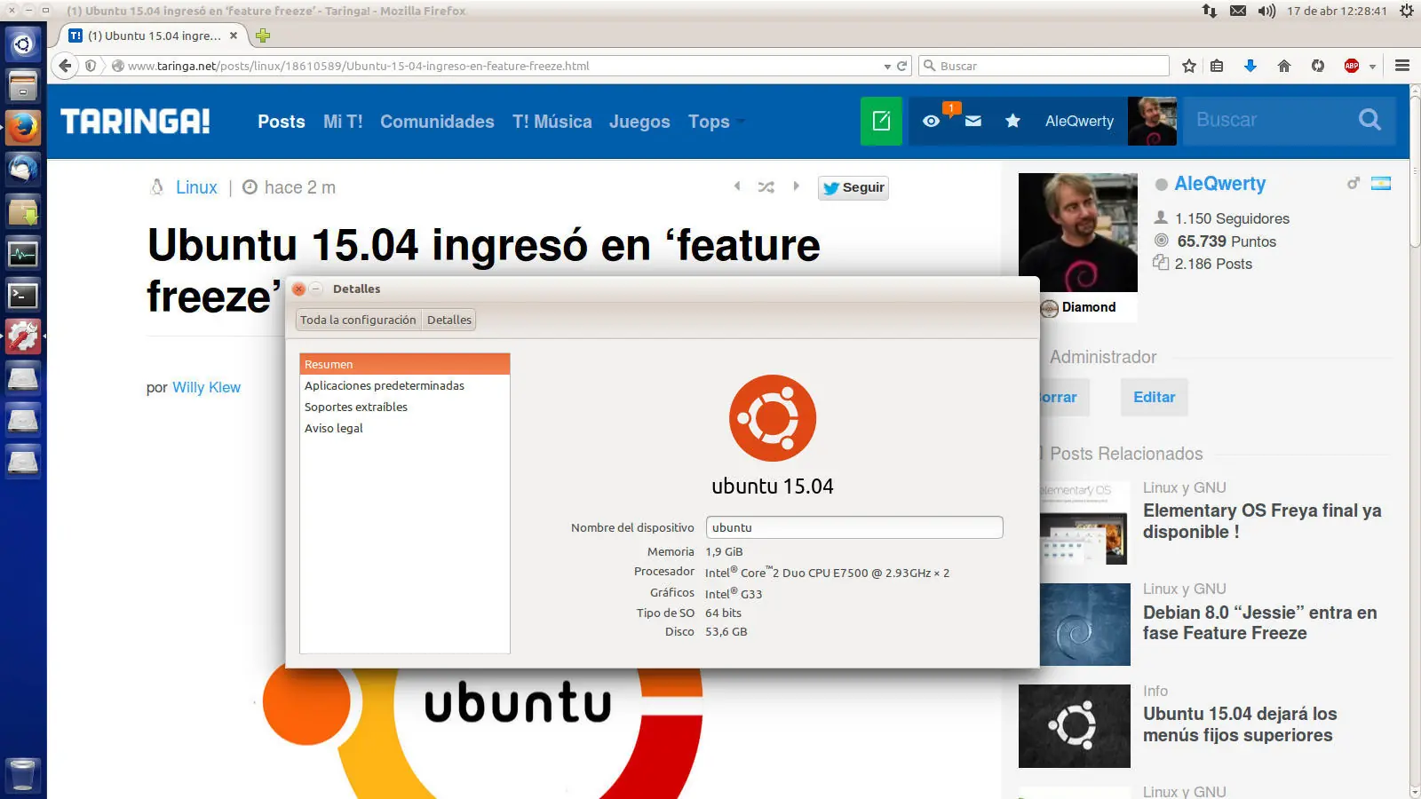Reload the page in Firefox

902,66
